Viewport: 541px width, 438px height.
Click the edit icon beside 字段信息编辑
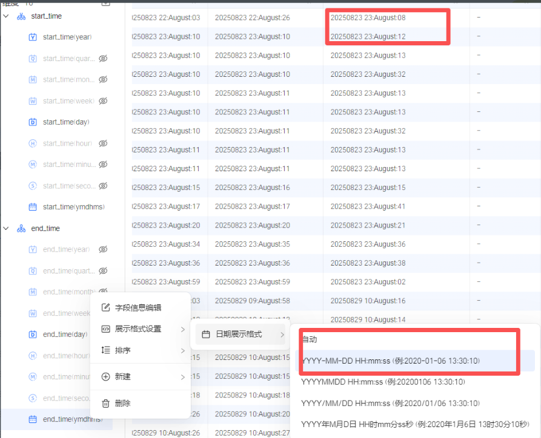point(106,308)
